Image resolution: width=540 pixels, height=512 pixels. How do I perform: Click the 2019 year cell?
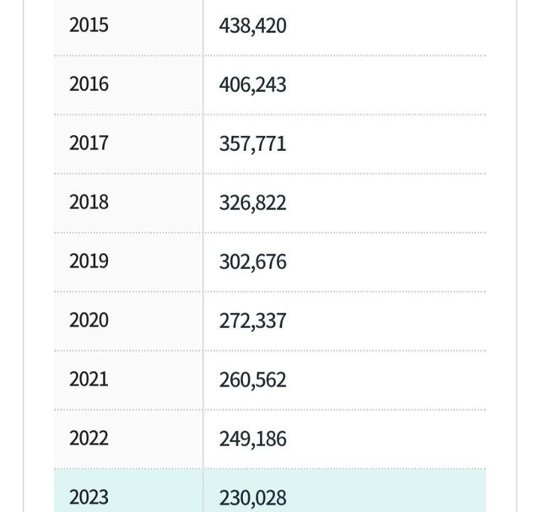click(89, 261)
